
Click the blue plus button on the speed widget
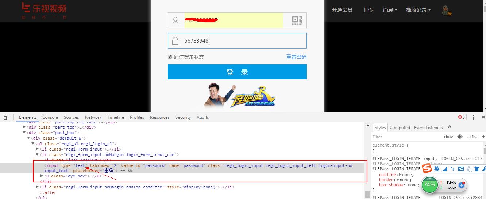[x=462, y=185]
